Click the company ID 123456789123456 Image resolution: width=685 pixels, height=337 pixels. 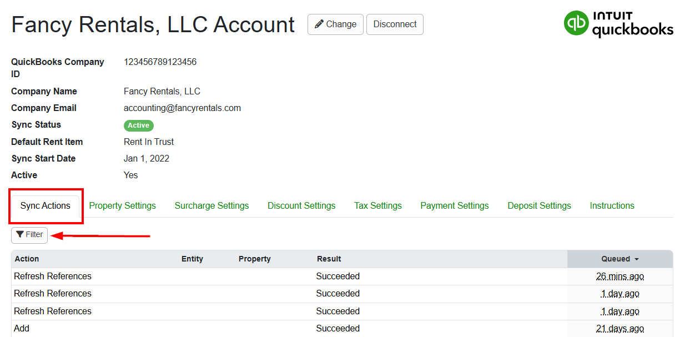coord(160,62)
